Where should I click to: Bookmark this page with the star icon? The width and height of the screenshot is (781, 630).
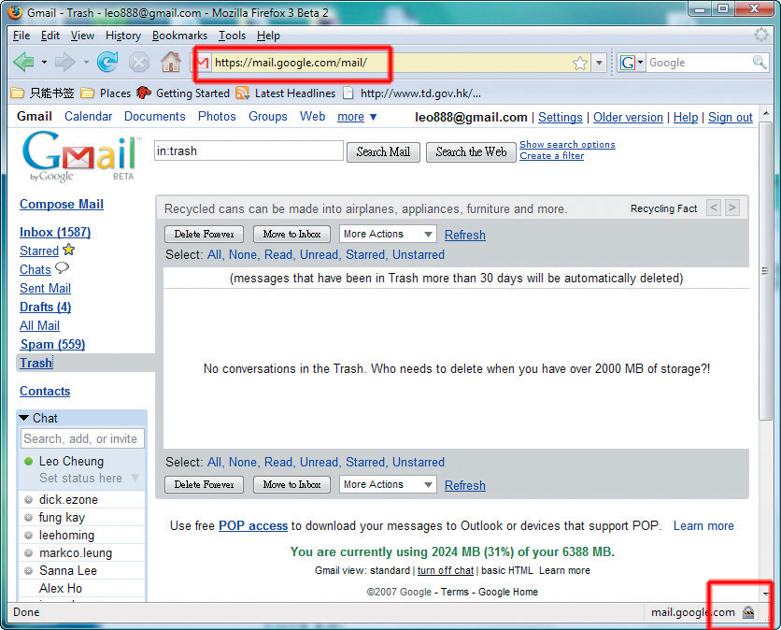pyautogui.click(x=580, y=63)
